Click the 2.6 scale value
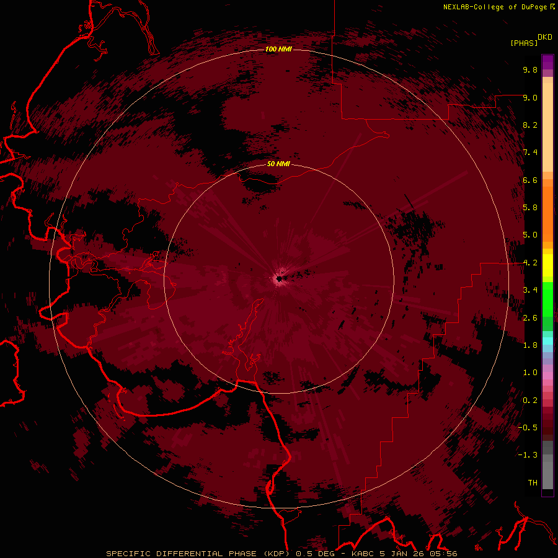 [x=530, y=318]
